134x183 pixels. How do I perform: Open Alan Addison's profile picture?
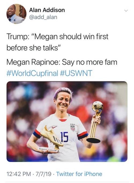[x=16, y=14]
